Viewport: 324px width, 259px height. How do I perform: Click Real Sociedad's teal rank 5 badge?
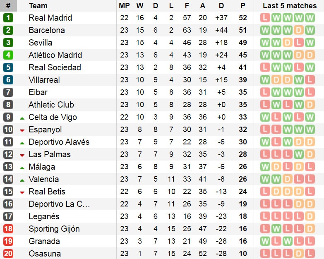click(8, 67)
